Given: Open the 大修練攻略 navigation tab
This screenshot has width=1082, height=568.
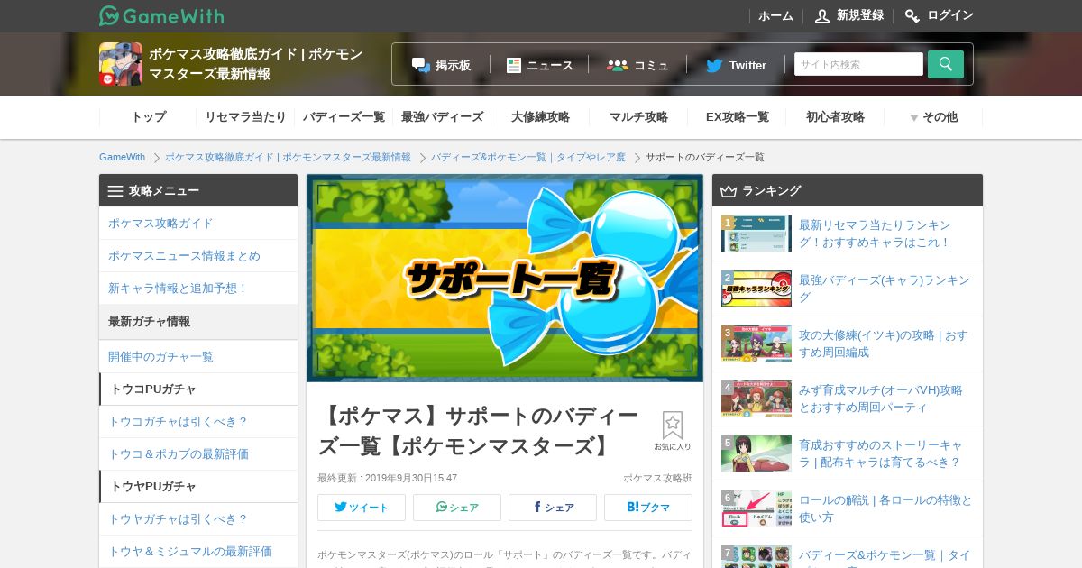Looking at the screenshot, I should [540, 117].
